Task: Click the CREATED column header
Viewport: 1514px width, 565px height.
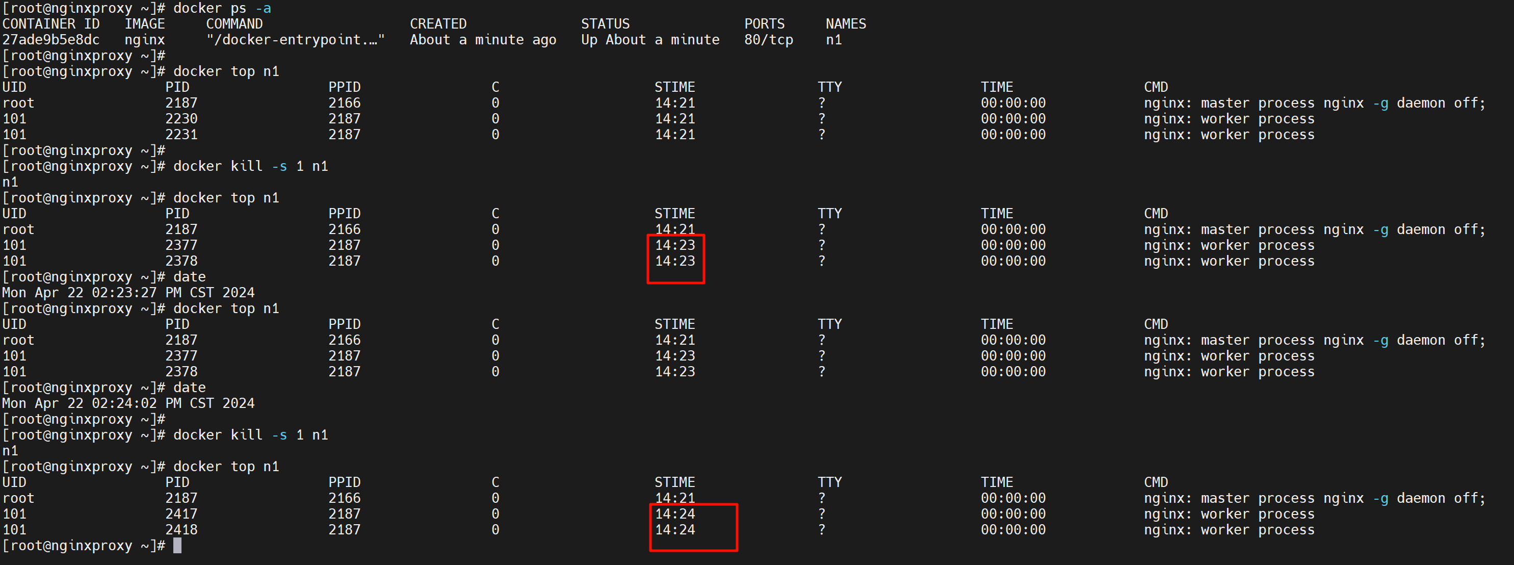Action: [x=438, y=23]
